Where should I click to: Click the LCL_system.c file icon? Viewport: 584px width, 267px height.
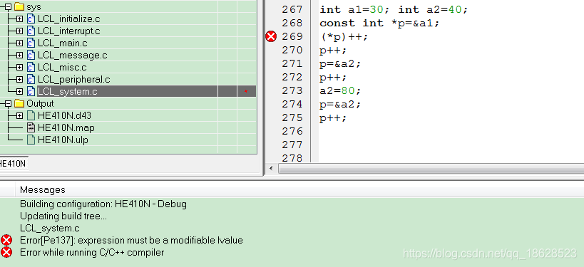pyautogui.click(x=31, y=91)
